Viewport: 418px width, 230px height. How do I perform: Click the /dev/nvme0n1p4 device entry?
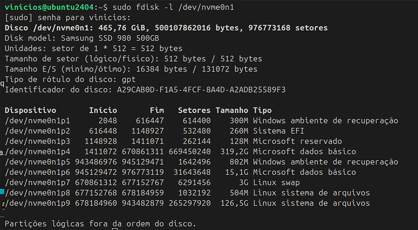(38, 152)
